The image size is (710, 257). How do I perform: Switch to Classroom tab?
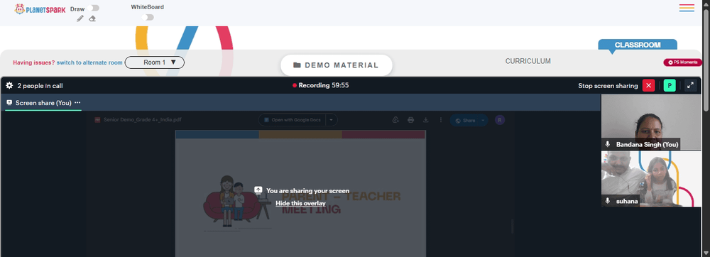coord(638,45)
